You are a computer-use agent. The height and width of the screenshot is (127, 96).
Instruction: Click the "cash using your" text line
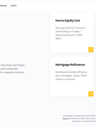(x=9, y=69)
